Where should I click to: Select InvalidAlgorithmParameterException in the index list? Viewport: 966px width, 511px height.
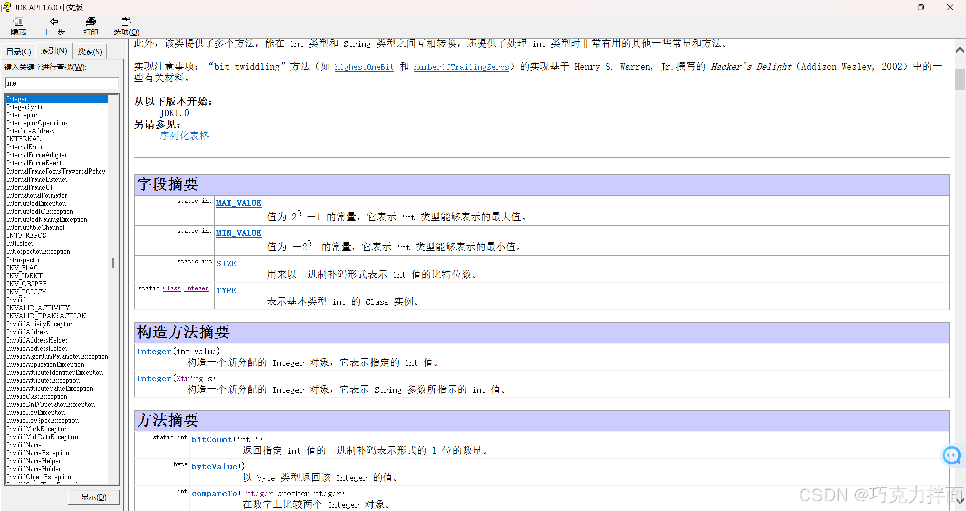57,356
